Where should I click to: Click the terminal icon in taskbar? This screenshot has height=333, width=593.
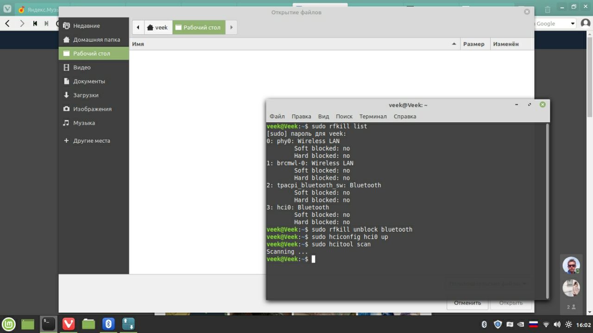pyautogui.click(x=49, y=324)
